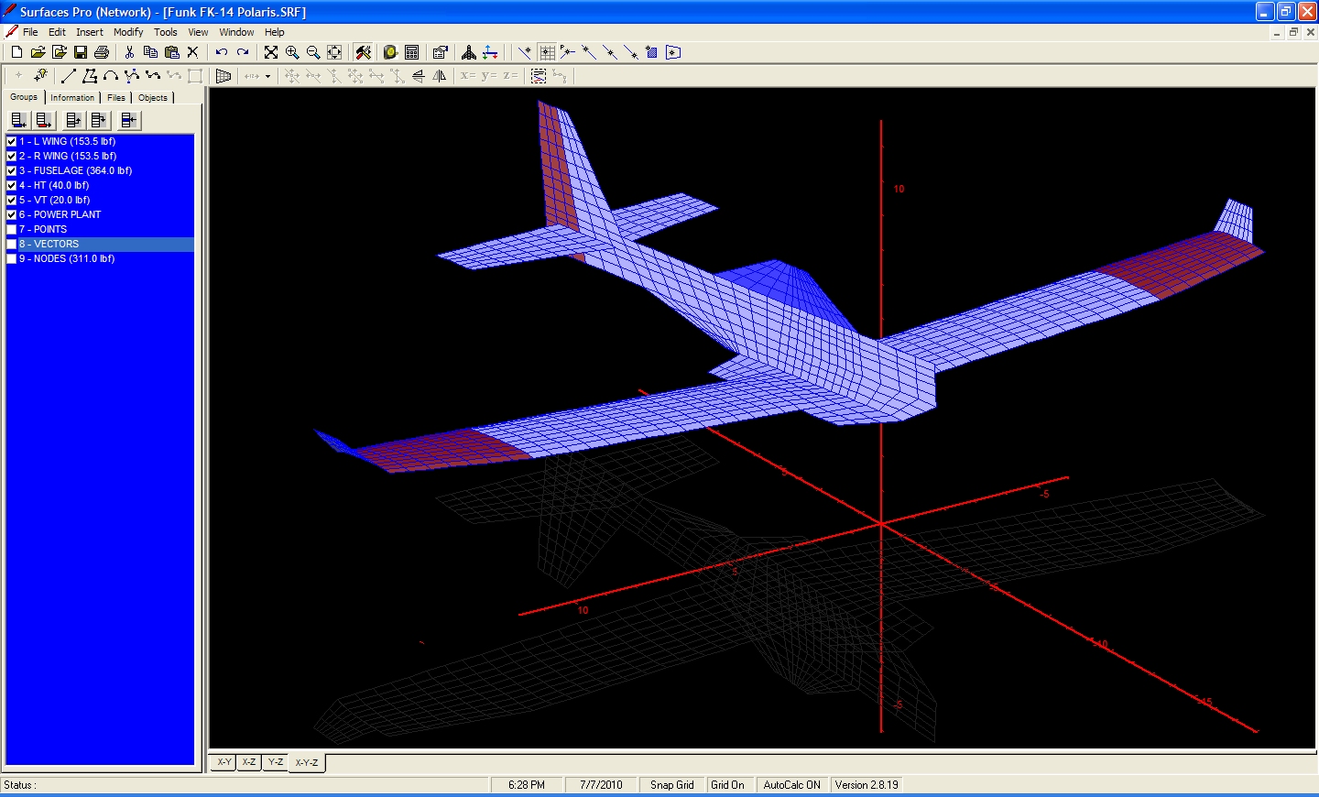Viewport: 1319px width, 797px height.
Task: Uncheck the 1 - L WING checkbox
Action: 12,141
